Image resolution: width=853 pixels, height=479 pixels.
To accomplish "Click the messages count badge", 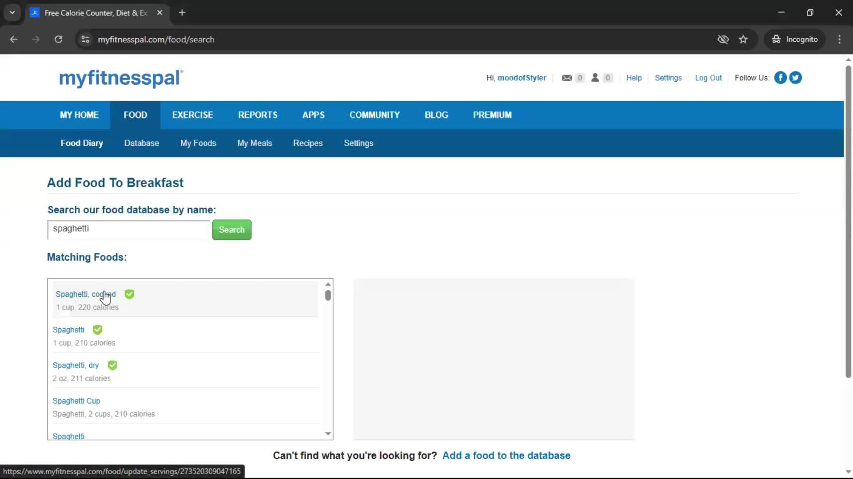I will click(x=579, y=78).
